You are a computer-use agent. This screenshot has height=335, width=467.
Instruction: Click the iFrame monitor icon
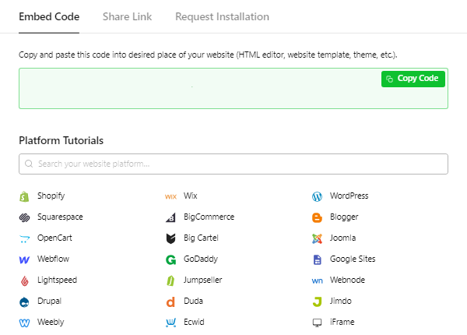[317, 323]
